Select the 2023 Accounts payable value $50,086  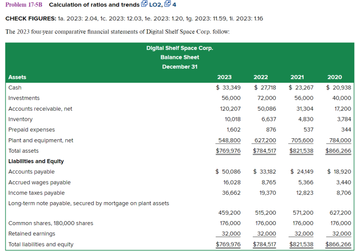pyautogui.click(x=228, y=172)
